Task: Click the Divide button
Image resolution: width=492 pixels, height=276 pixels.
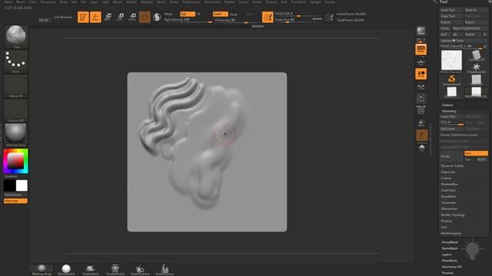Action: pyautogui.click(x=451, y=156)
